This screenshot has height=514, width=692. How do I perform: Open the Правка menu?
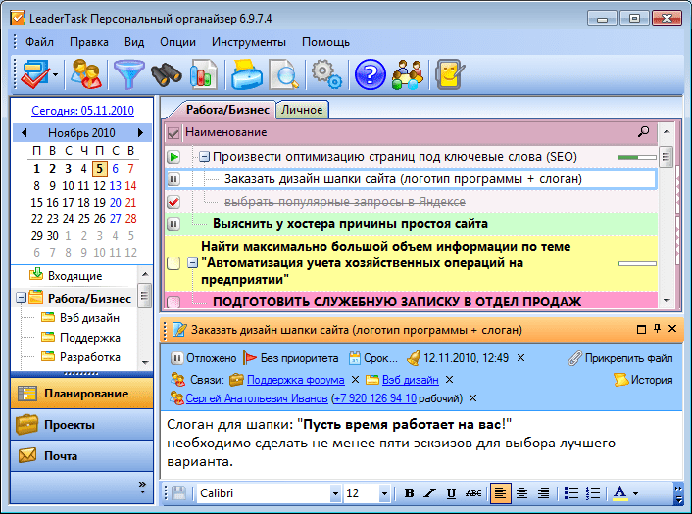[x=89, y=42]
